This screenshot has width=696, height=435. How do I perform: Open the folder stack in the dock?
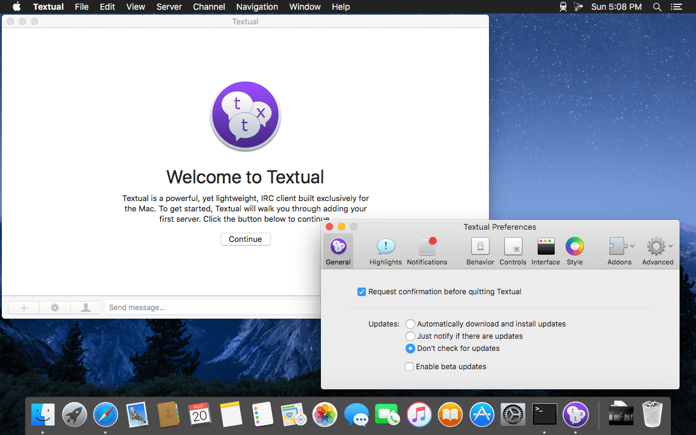[620, 415]
